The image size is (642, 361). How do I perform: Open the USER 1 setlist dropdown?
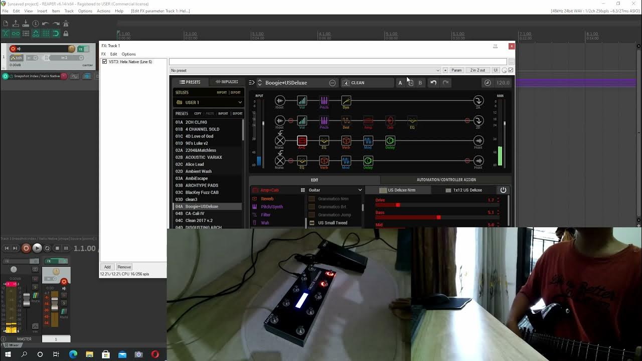pyautogui.click(x=208, y=102)
